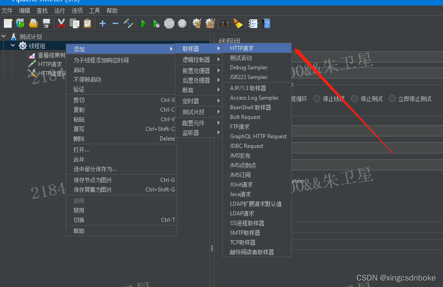Image resolution: width=443 pixels, height=287 pixels.
Task: Expand the 前置处理器 submenu
Action: click(199, 70)
